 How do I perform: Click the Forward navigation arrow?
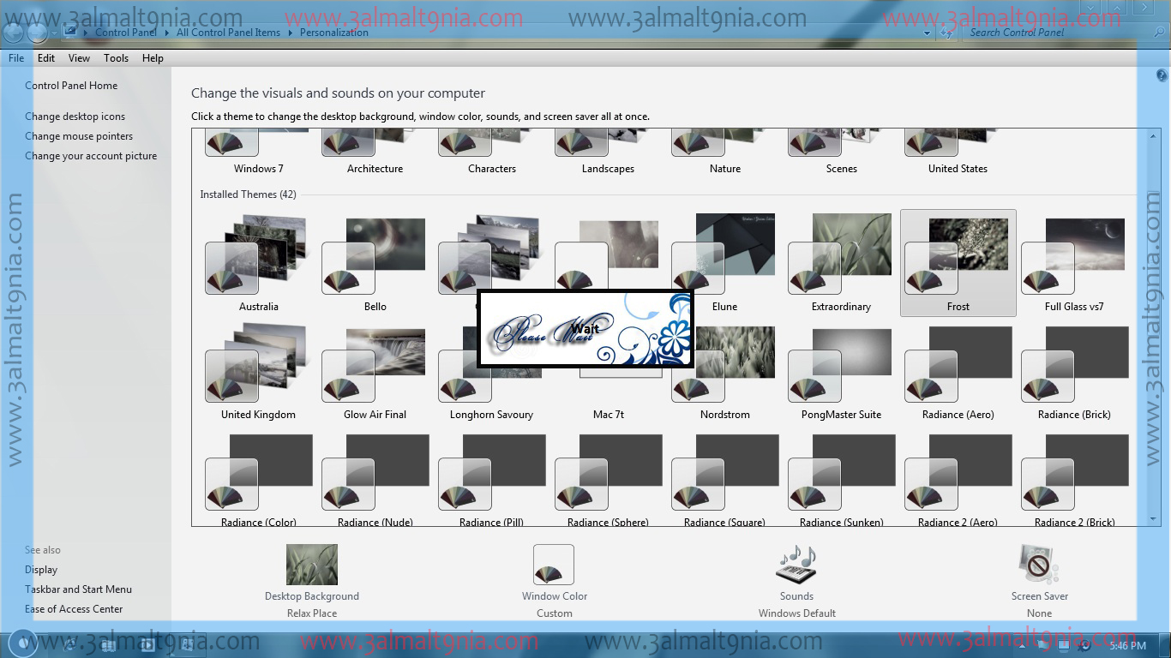[x=37, y=33]
